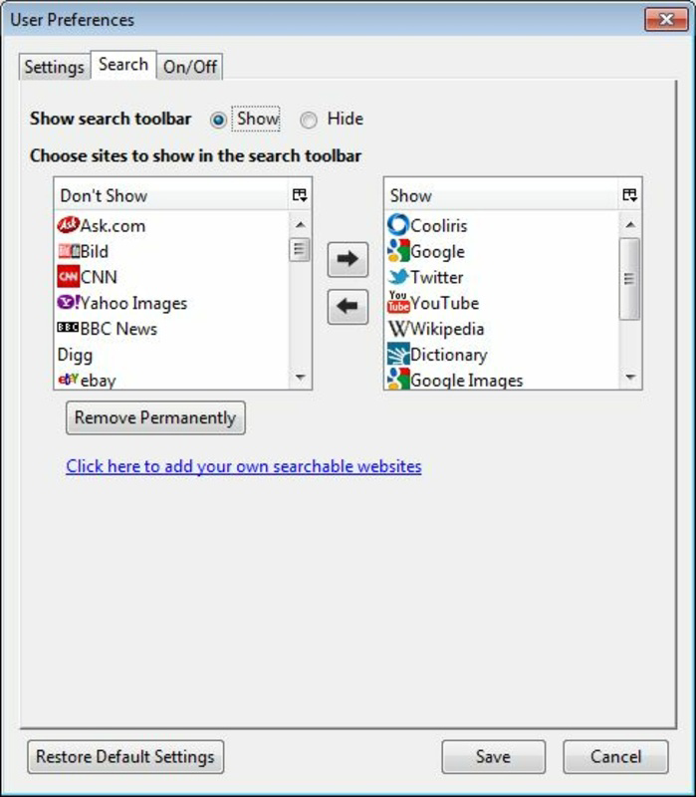Select 'Digg' in the Don't Show list
Image resolution: width=696 pixels, height=797 pixels.
point(76,355)
